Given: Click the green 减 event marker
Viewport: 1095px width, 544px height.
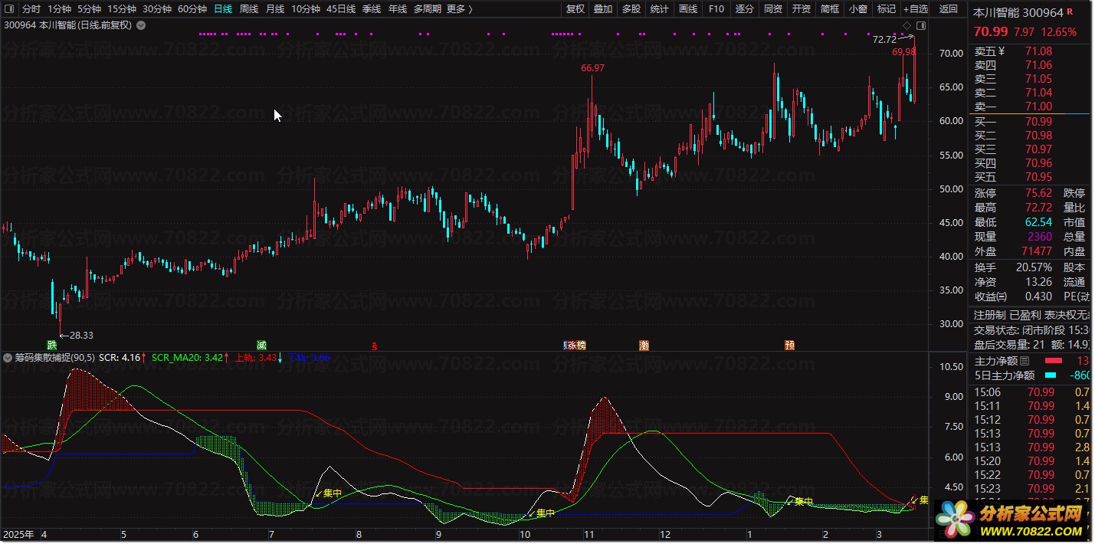Looking at the screenshot, I should pyautogui.click(x=262, y=345).
